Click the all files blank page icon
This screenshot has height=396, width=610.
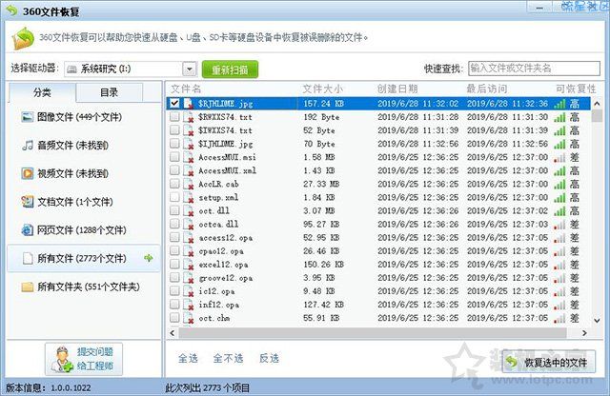(x=28, y=258)
